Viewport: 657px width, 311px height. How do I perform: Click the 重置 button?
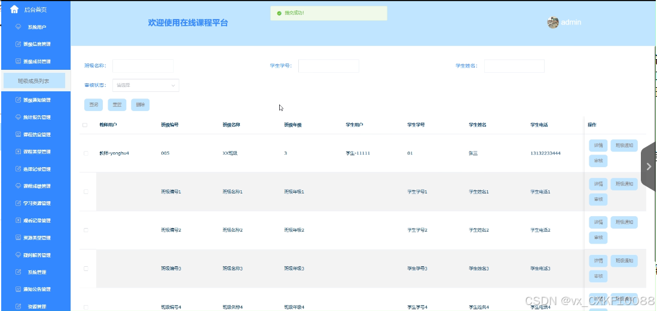tap(117, 104)
